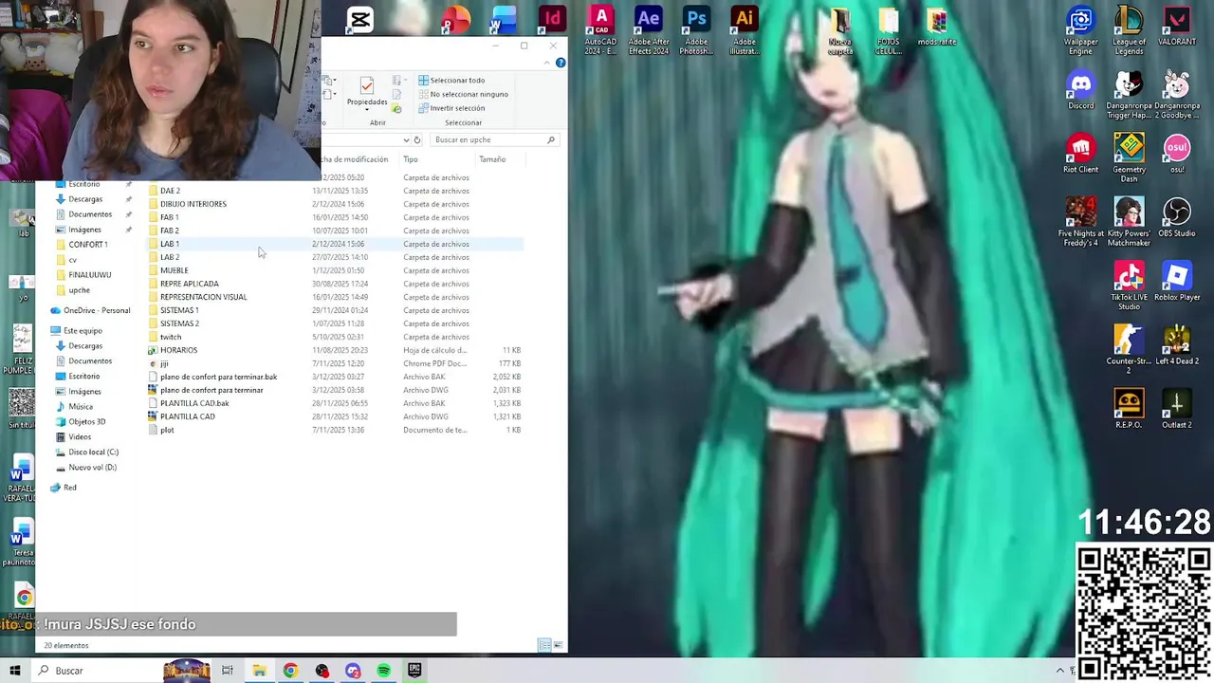1214x683 pixels.
Task: Select the REPRESENTACION VISUAL folder
Action: click(335, 297)
